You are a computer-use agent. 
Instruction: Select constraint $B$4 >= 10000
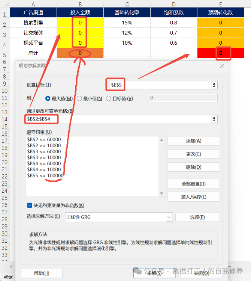pos(44,169)
